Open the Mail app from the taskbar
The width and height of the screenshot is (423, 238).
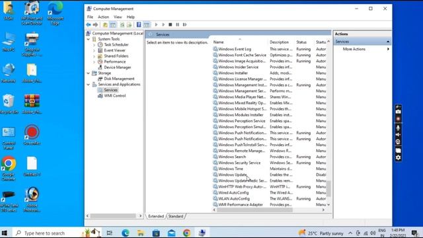point(171,233)
